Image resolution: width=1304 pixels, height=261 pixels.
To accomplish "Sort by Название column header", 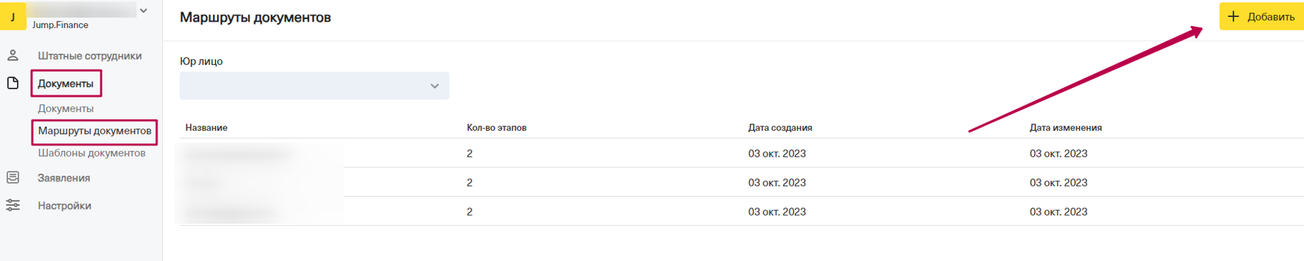I will (206, 128).
